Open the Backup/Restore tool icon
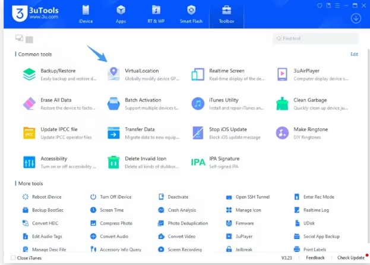This screenshot has width=370, height=265. 29,74
